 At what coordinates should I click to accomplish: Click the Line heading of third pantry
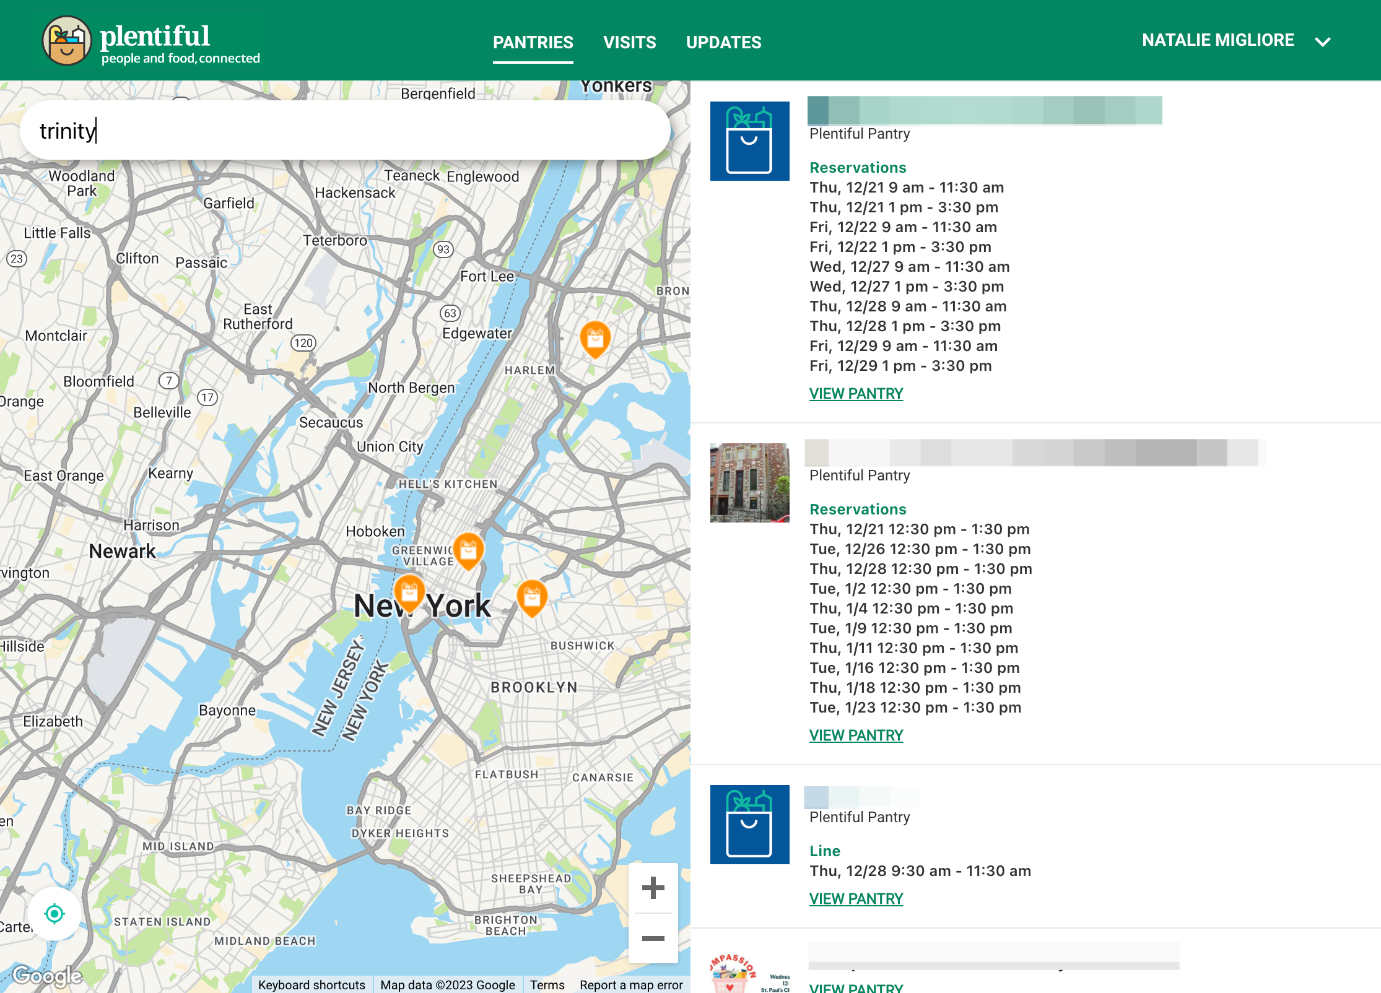click(x=825, y=851)
